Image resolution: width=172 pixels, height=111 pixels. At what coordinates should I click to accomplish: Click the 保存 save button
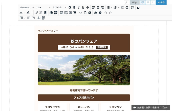click(x=161, y=3)
